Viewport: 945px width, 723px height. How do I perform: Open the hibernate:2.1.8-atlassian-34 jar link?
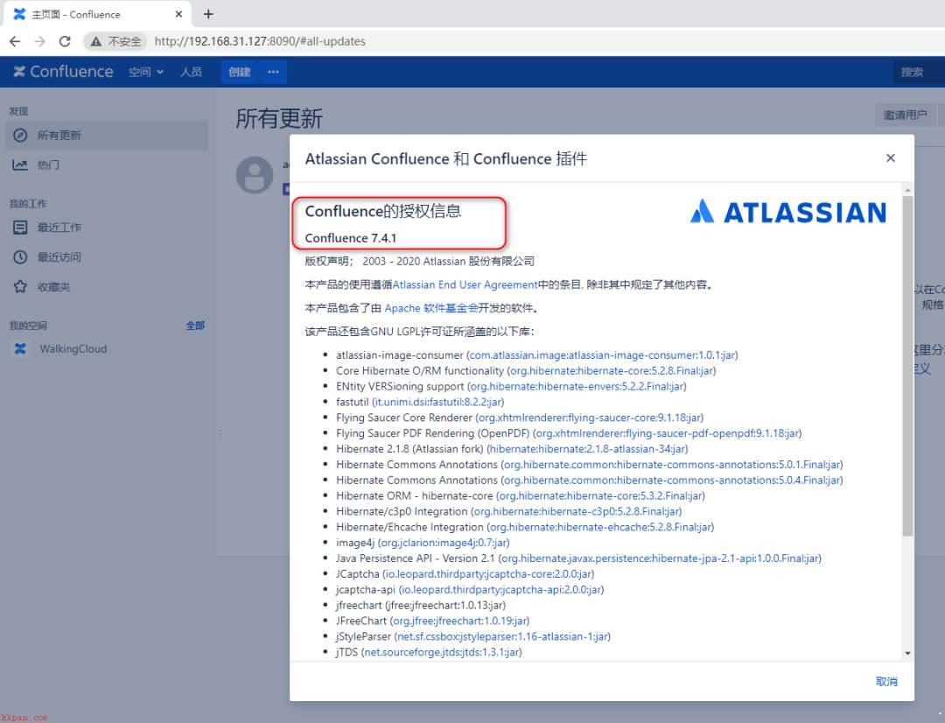coord(588,449)
